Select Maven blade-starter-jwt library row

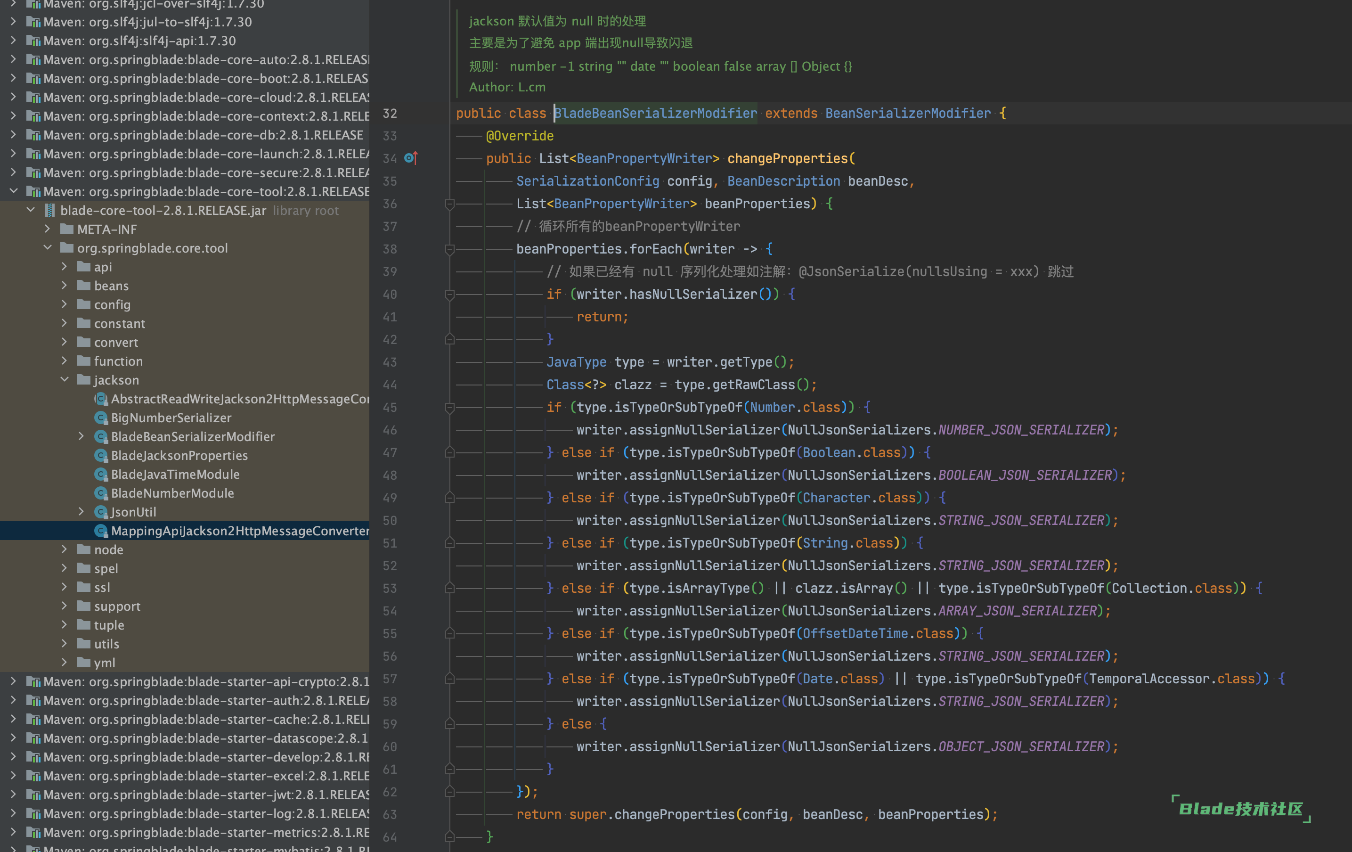coord(185,795)
